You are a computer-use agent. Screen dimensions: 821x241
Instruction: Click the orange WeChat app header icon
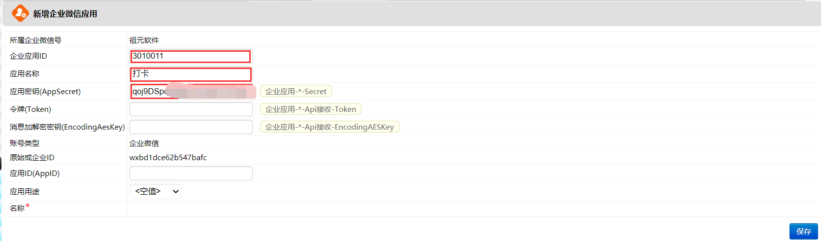(x=20, y=13)
